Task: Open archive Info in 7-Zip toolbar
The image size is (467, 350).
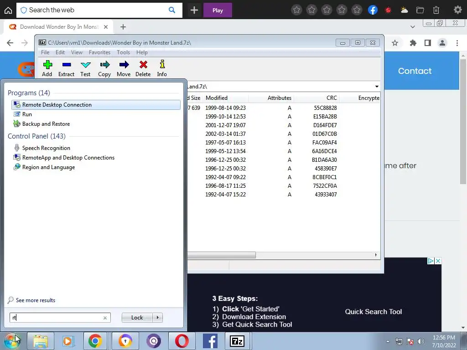Action: 162,69
